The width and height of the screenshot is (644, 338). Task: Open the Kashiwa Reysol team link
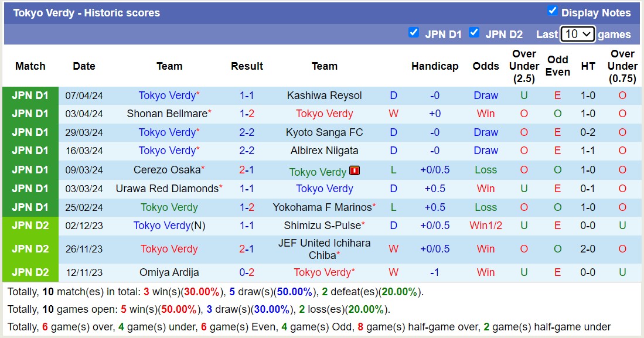pos(325,95)
